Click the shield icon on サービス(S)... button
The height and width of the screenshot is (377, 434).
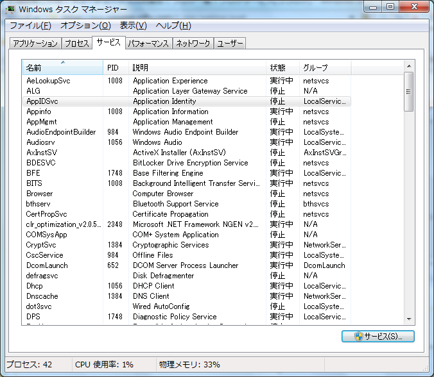358,337
